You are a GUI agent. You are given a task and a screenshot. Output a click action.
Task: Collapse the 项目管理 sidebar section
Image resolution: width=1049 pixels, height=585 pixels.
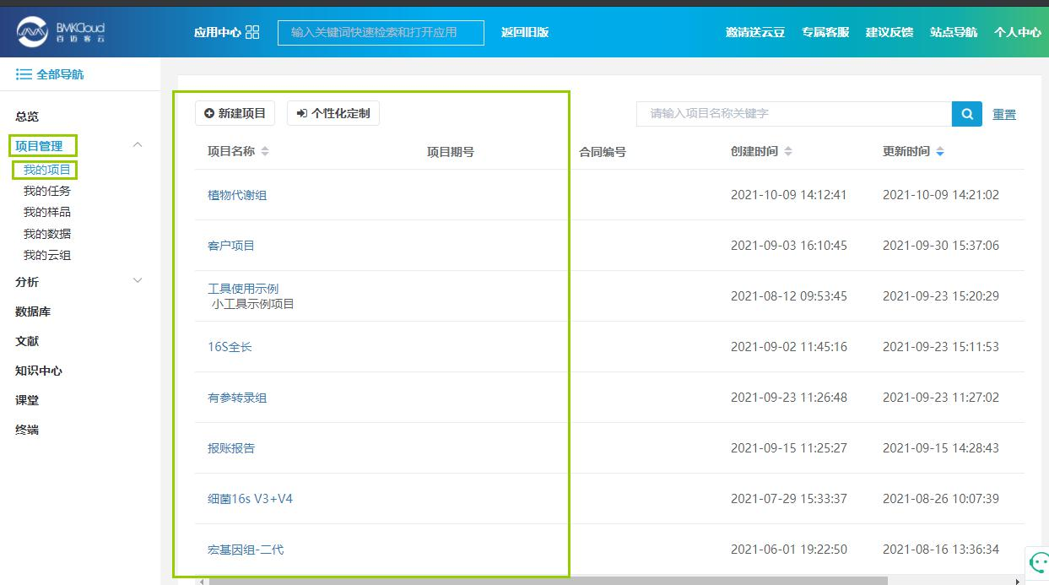(x=138, y=145)
